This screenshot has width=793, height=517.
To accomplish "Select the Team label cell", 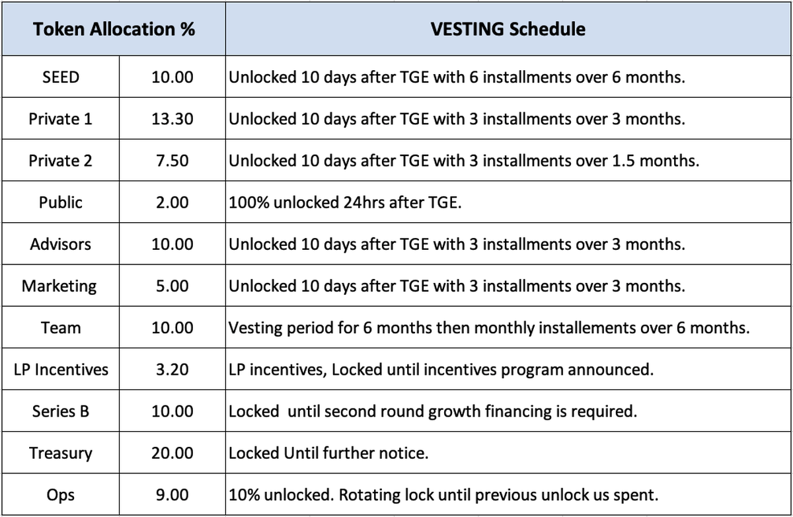I will pos(60,328).
